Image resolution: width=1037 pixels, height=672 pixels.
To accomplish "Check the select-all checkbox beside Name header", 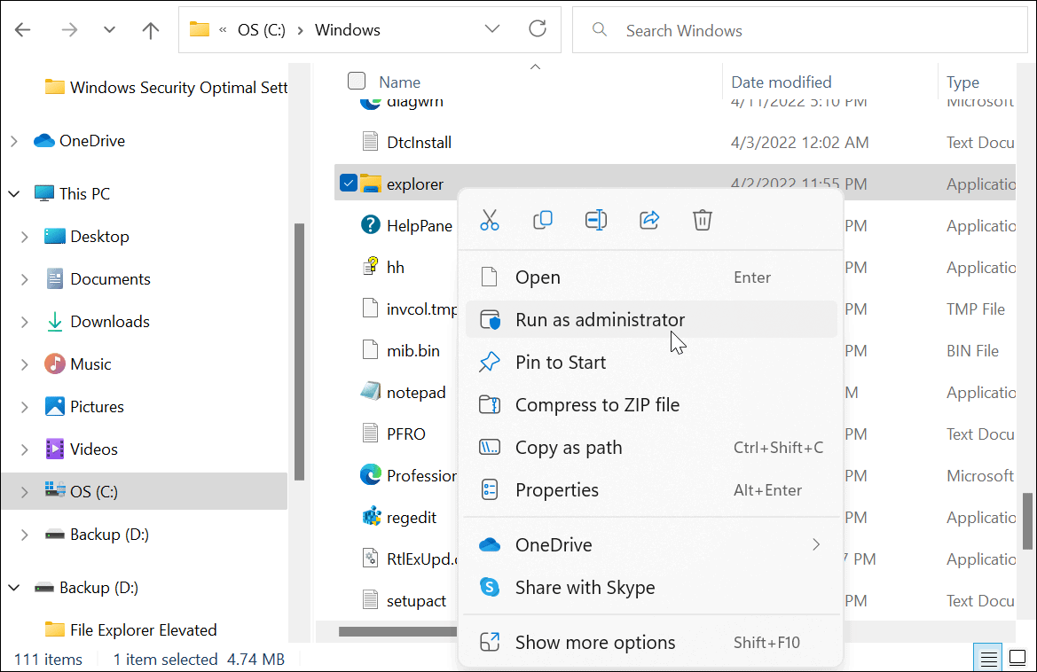I will [356, 80].
